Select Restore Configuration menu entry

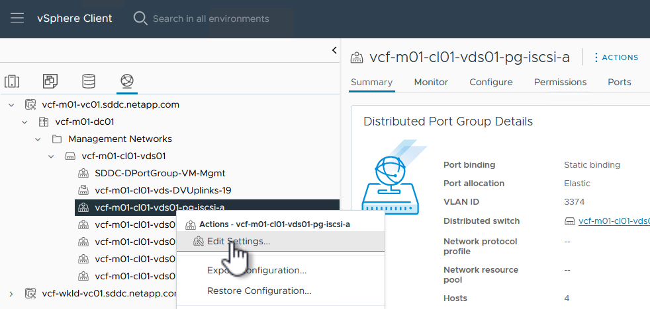[x=259, y=291]
